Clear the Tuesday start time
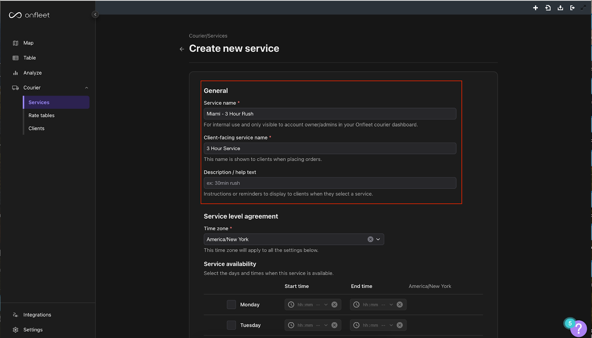Viewport: 592px width, 338px height. tap(334, 325)
